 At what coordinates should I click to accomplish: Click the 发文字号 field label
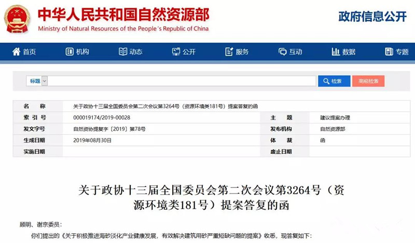[x=34, y=129]
